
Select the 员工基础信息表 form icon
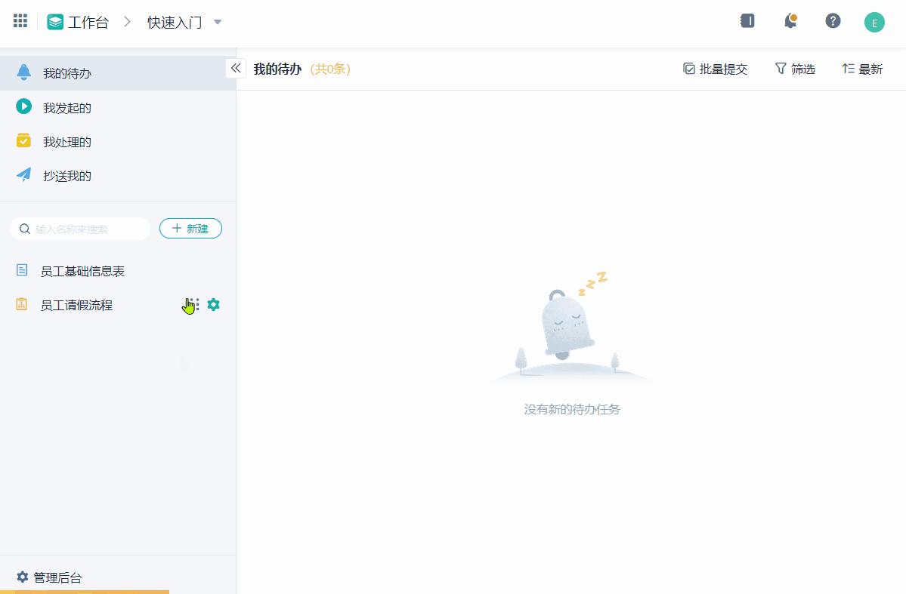tap(20, 271)
